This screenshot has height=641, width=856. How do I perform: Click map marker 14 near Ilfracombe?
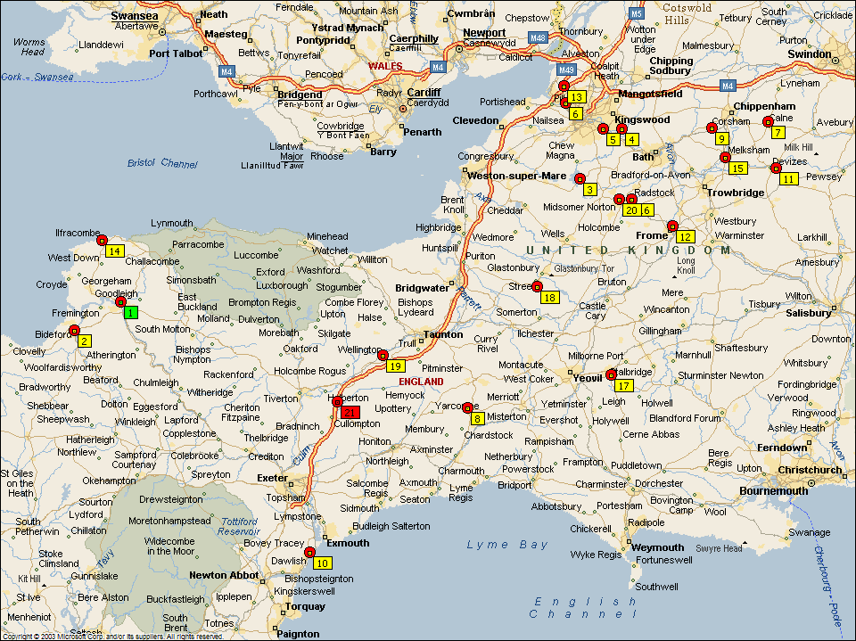[114, 251]
